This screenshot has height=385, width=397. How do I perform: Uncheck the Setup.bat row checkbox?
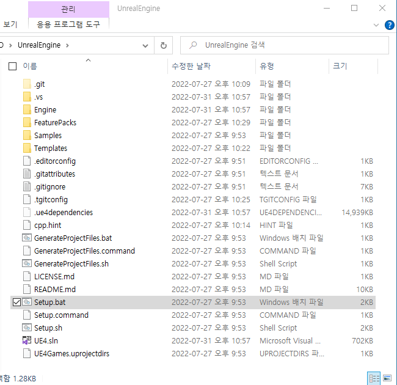click(x=16, y=302)
